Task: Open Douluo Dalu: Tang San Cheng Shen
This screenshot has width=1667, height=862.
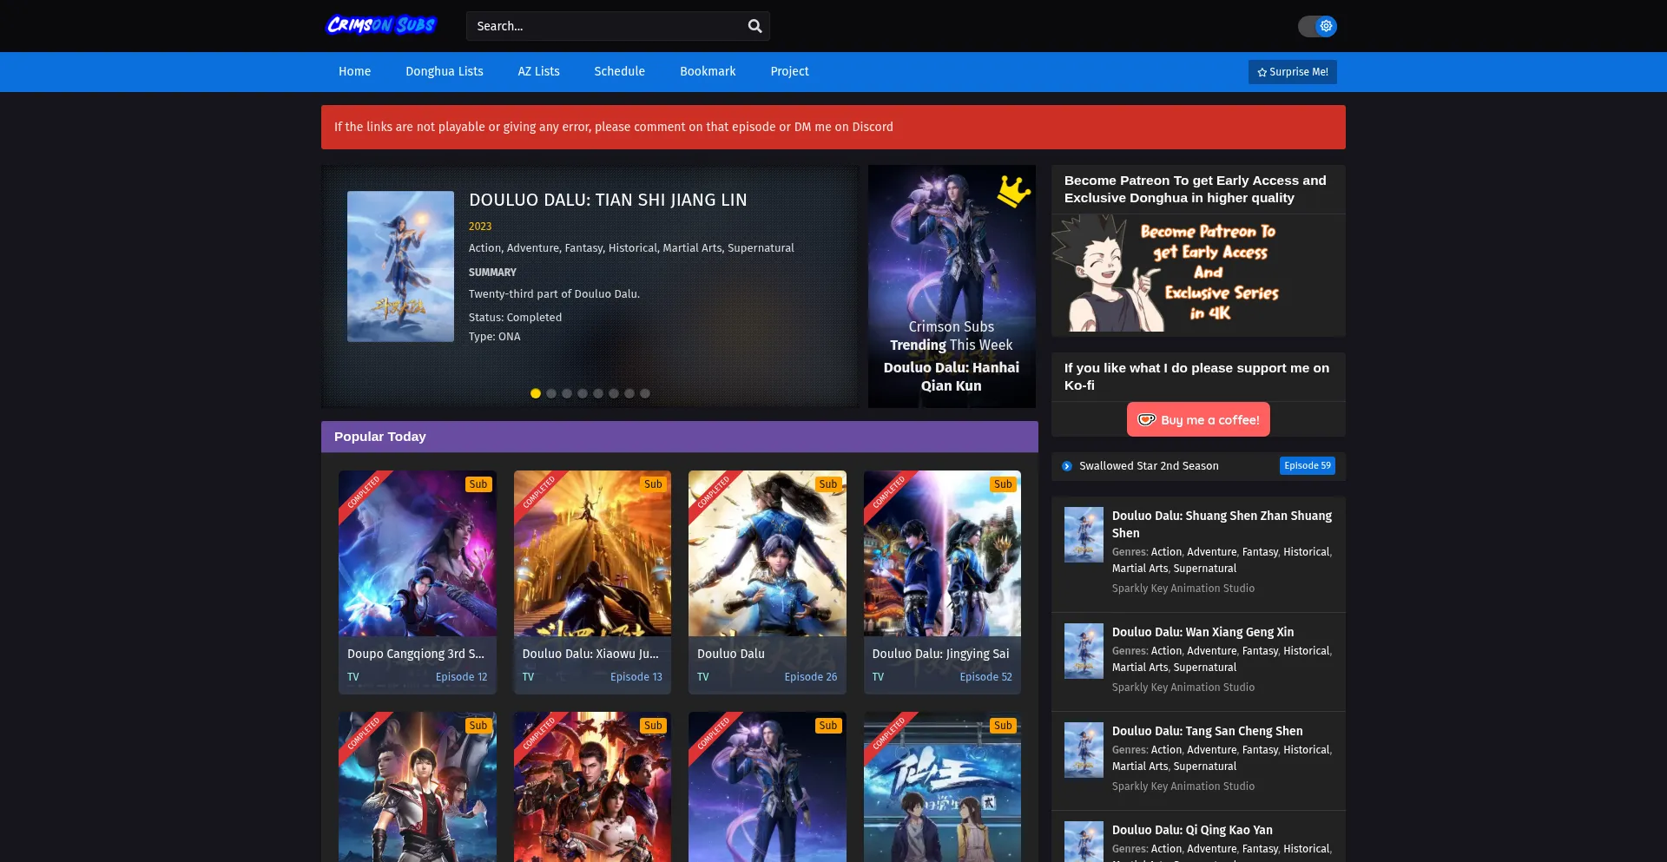Action: [1207, 731]
